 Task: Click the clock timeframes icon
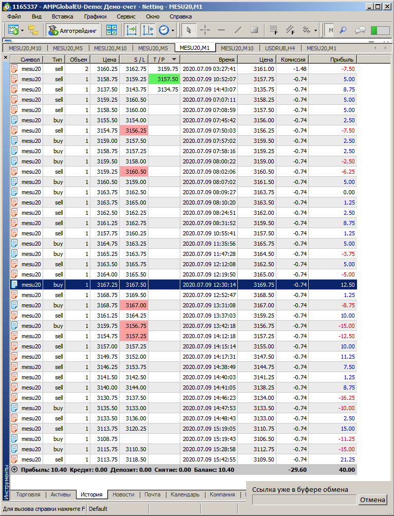click(163, 30)
